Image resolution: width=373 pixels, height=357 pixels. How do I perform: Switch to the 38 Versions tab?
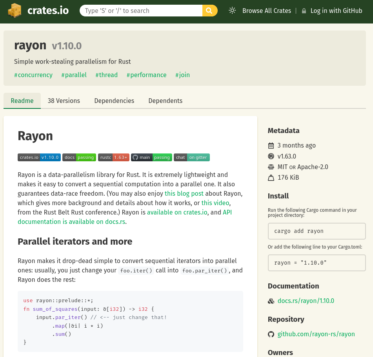coord(64,101)
